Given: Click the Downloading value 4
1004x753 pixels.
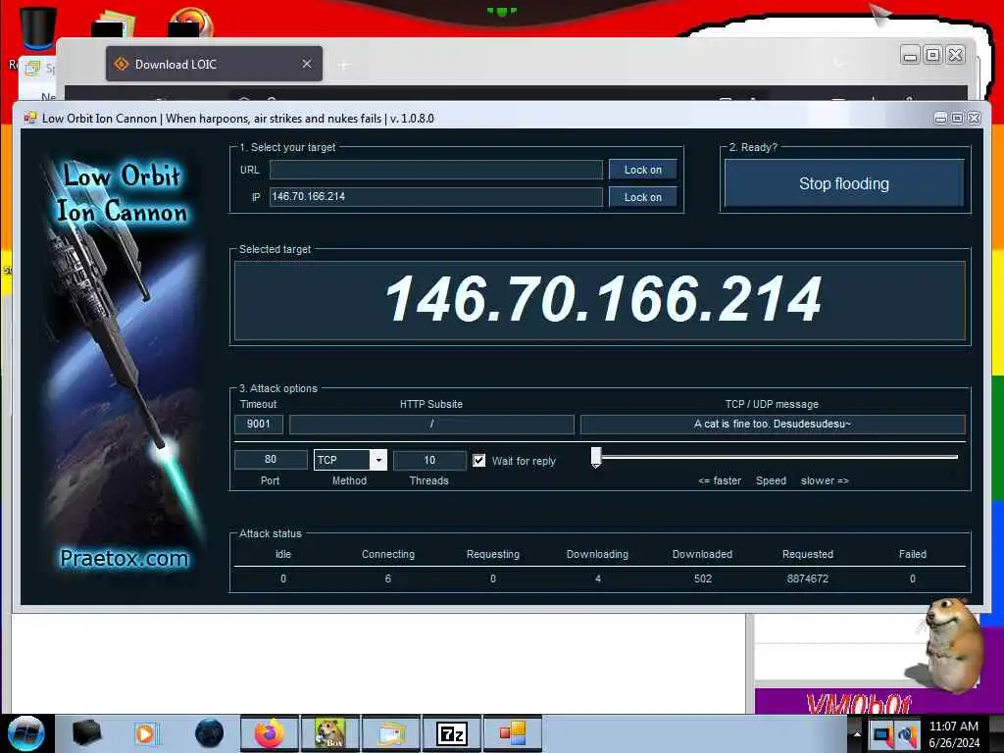Looking at the screenshot, I should pos(598,578).
